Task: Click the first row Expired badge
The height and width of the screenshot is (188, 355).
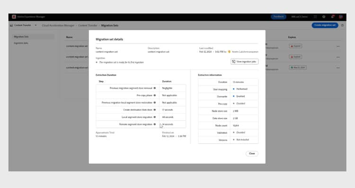Action: coord(295,46)
